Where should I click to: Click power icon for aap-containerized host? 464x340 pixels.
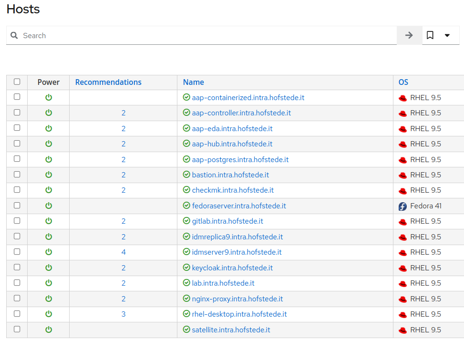point(49,97)
